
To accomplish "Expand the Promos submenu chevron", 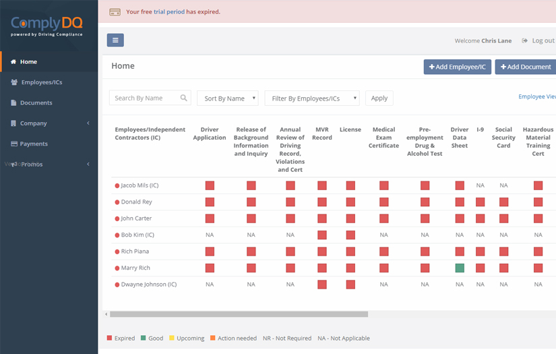I will click(x=88, y=165).
